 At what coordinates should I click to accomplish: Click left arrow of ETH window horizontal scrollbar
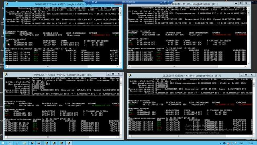130,66
